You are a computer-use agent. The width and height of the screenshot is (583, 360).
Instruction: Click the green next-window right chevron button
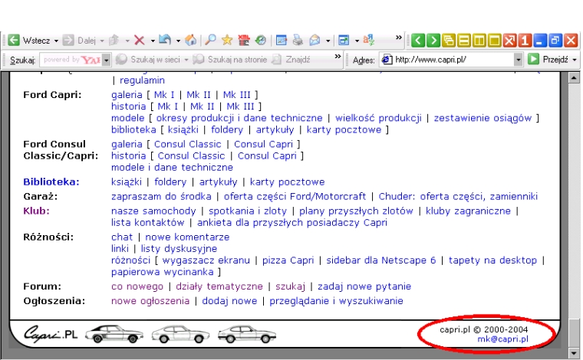point(433,40)
